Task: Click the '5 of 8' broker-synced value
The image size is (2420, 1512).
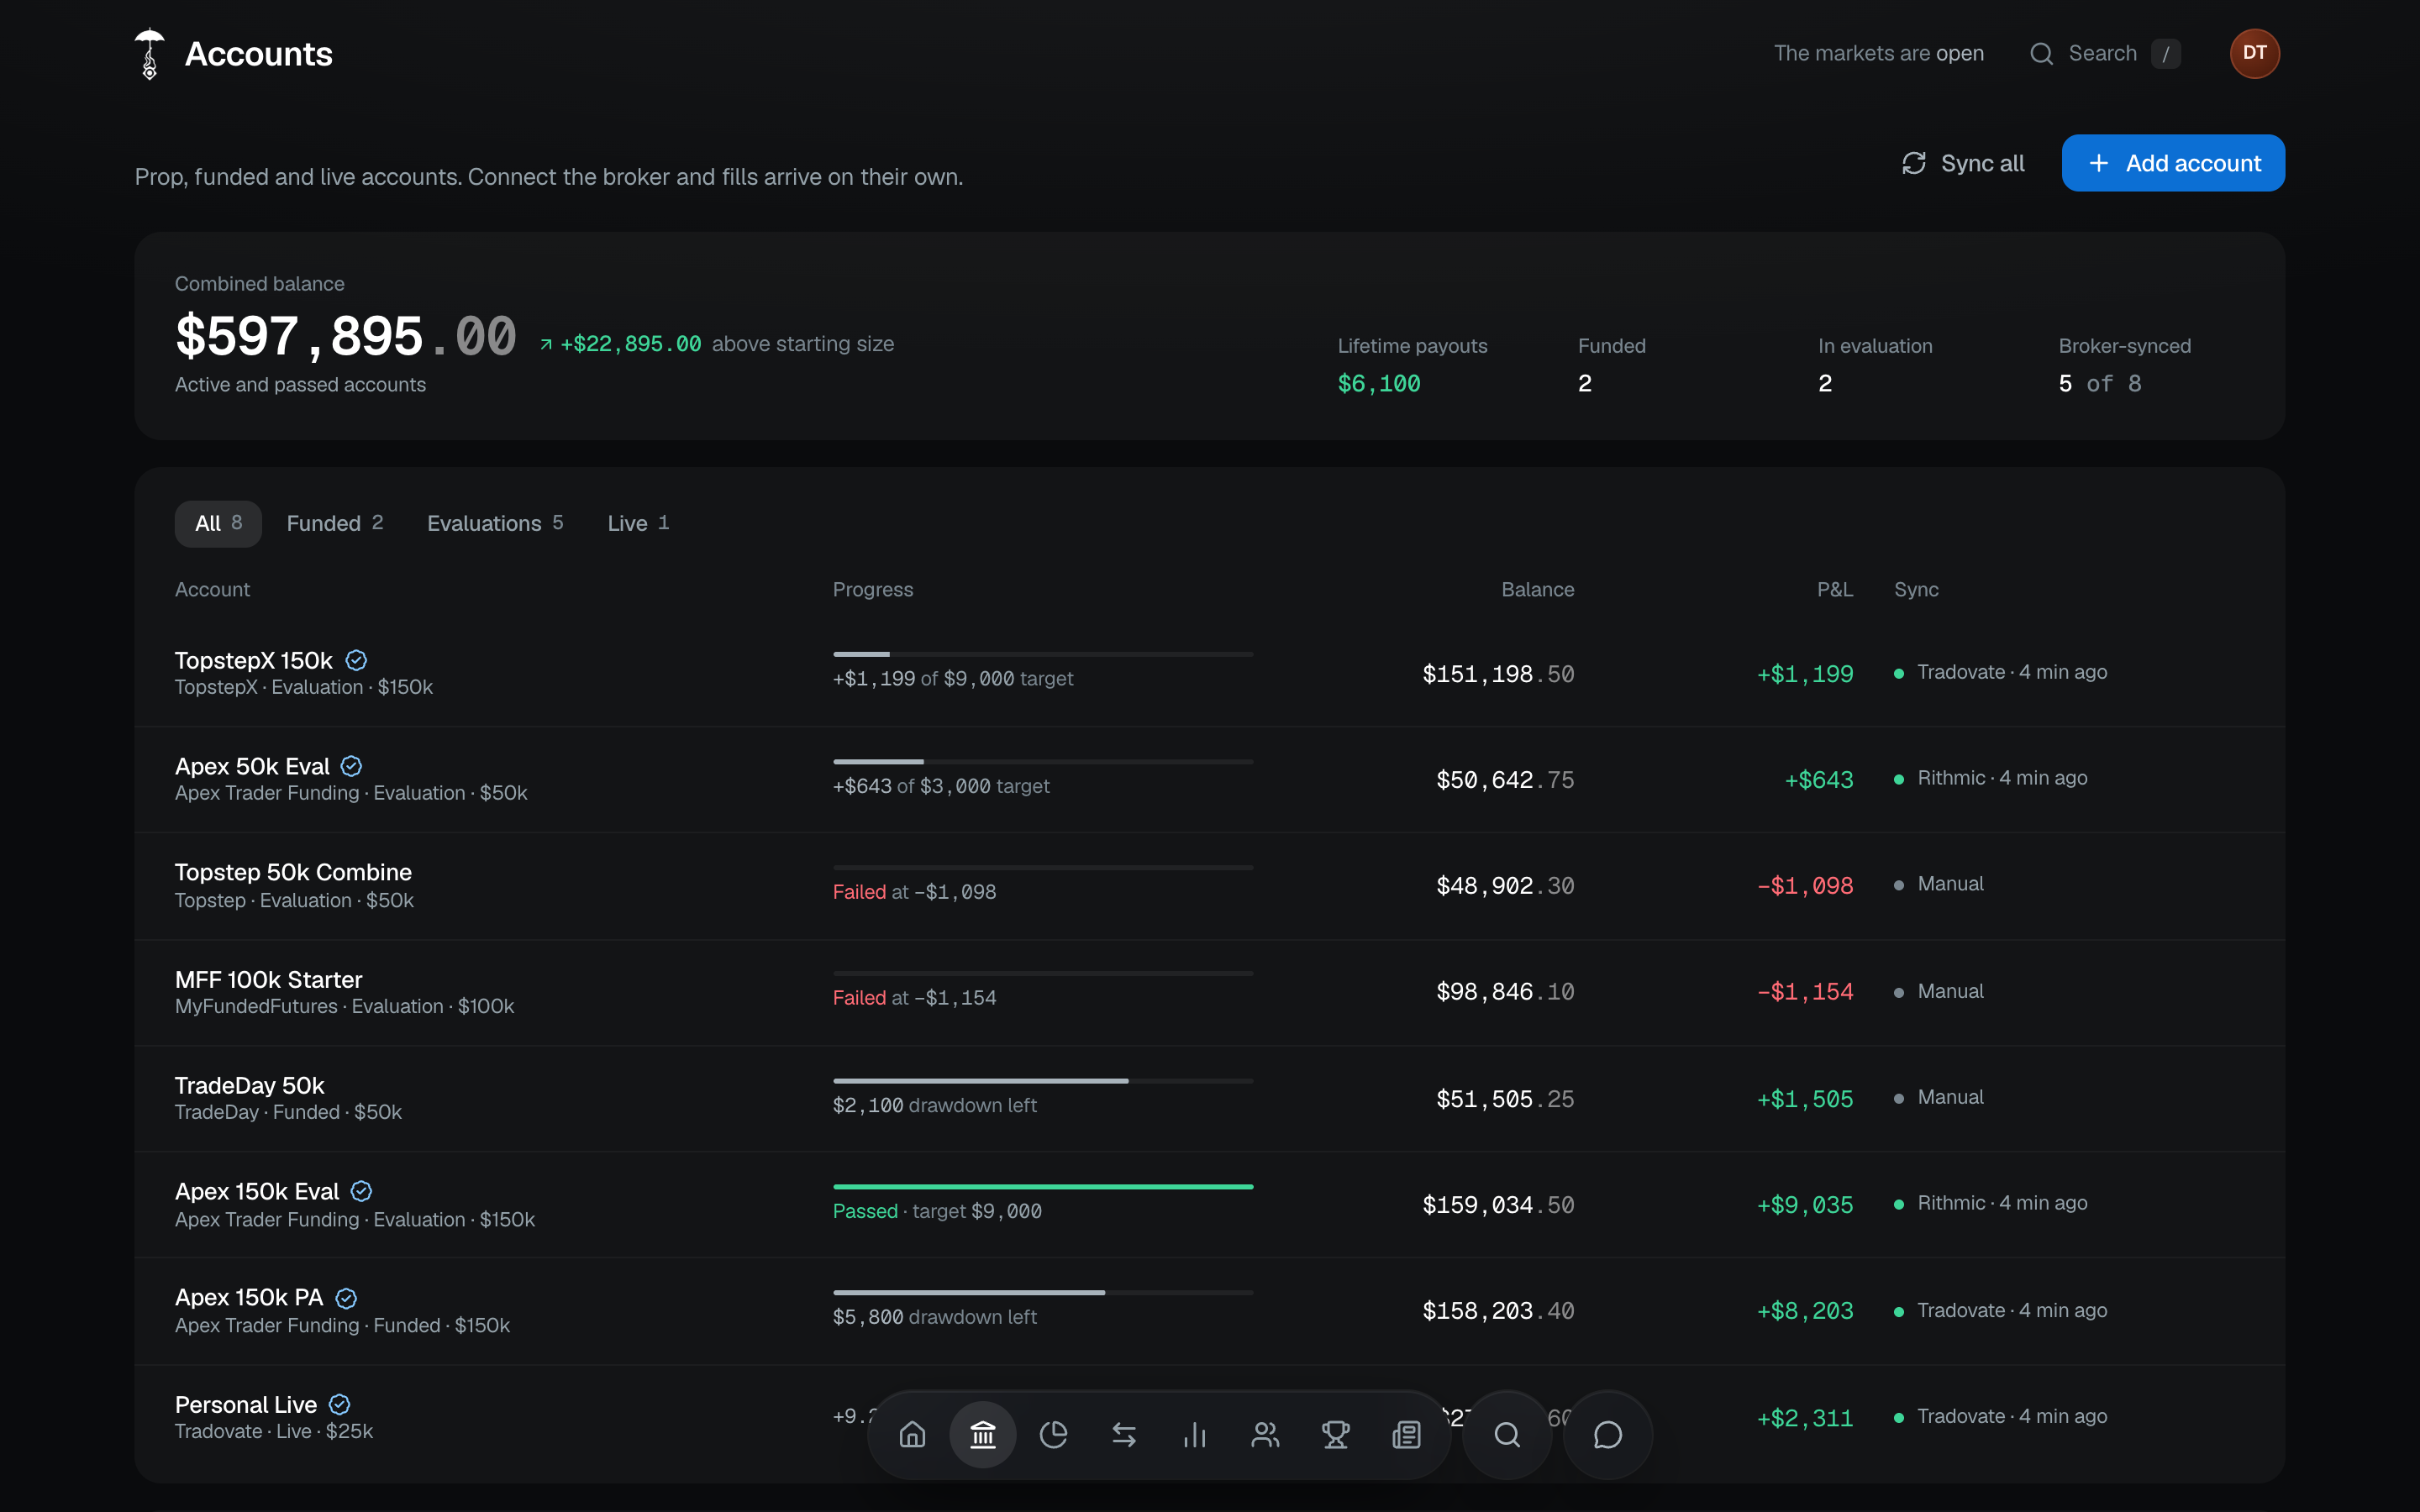Action: pos(2100,384)
